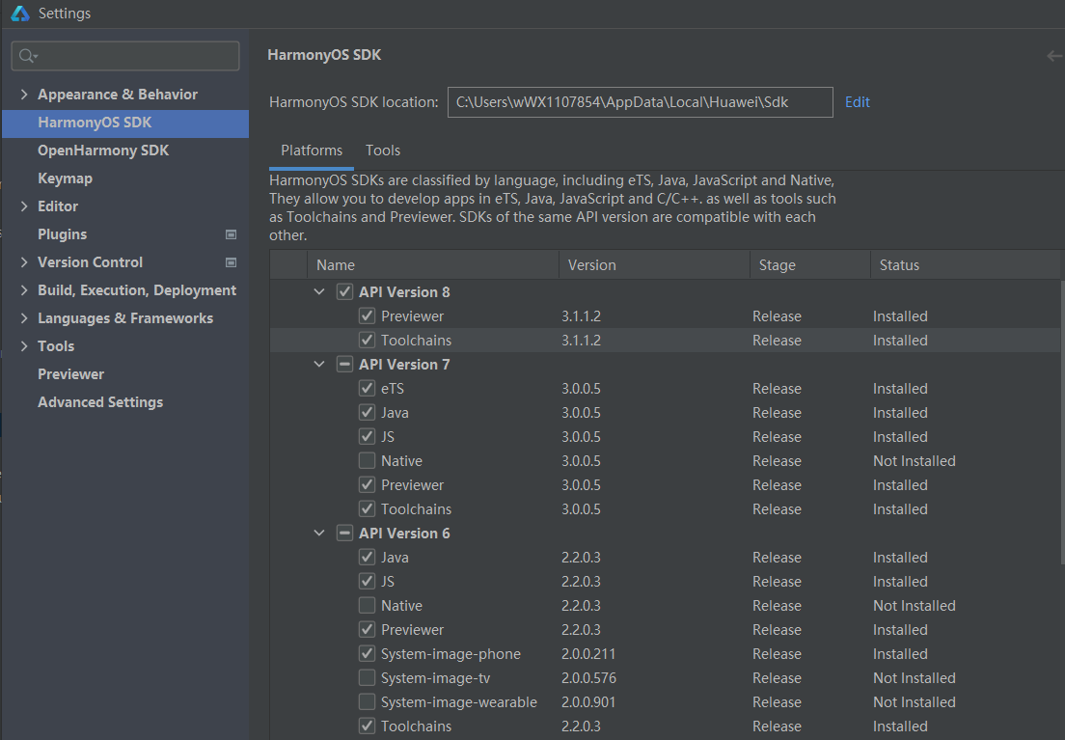Click the project-level icon next to Plugins
The width and height of the screenshot is (1065, 740).
pyautogui.click(x=231, y=234)
